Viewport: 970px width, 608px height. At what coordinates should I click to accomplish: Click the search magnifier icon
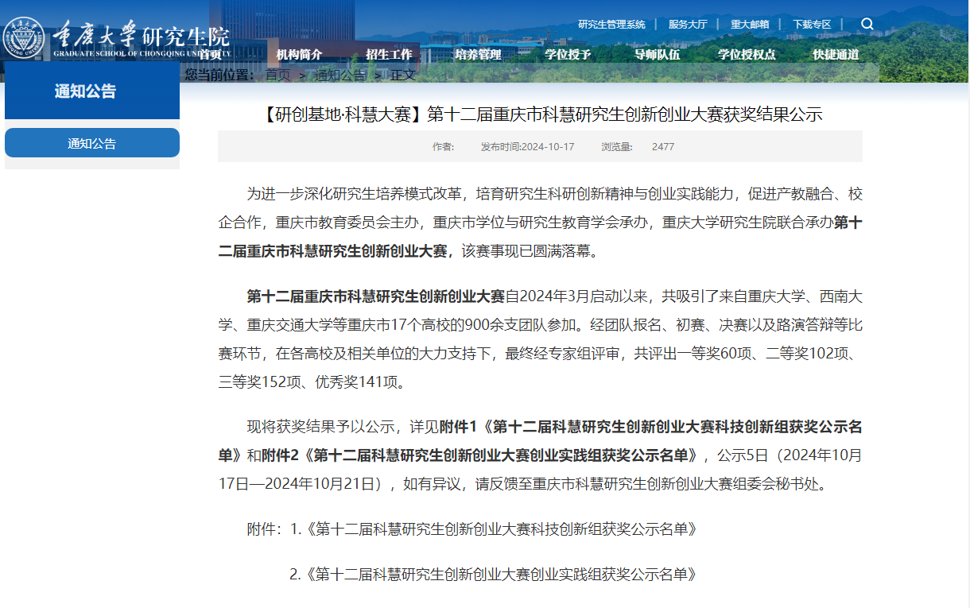[867, 24]
